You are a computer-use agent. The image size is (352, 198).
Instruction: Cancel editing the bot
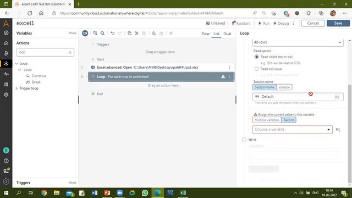pos(313,23)
